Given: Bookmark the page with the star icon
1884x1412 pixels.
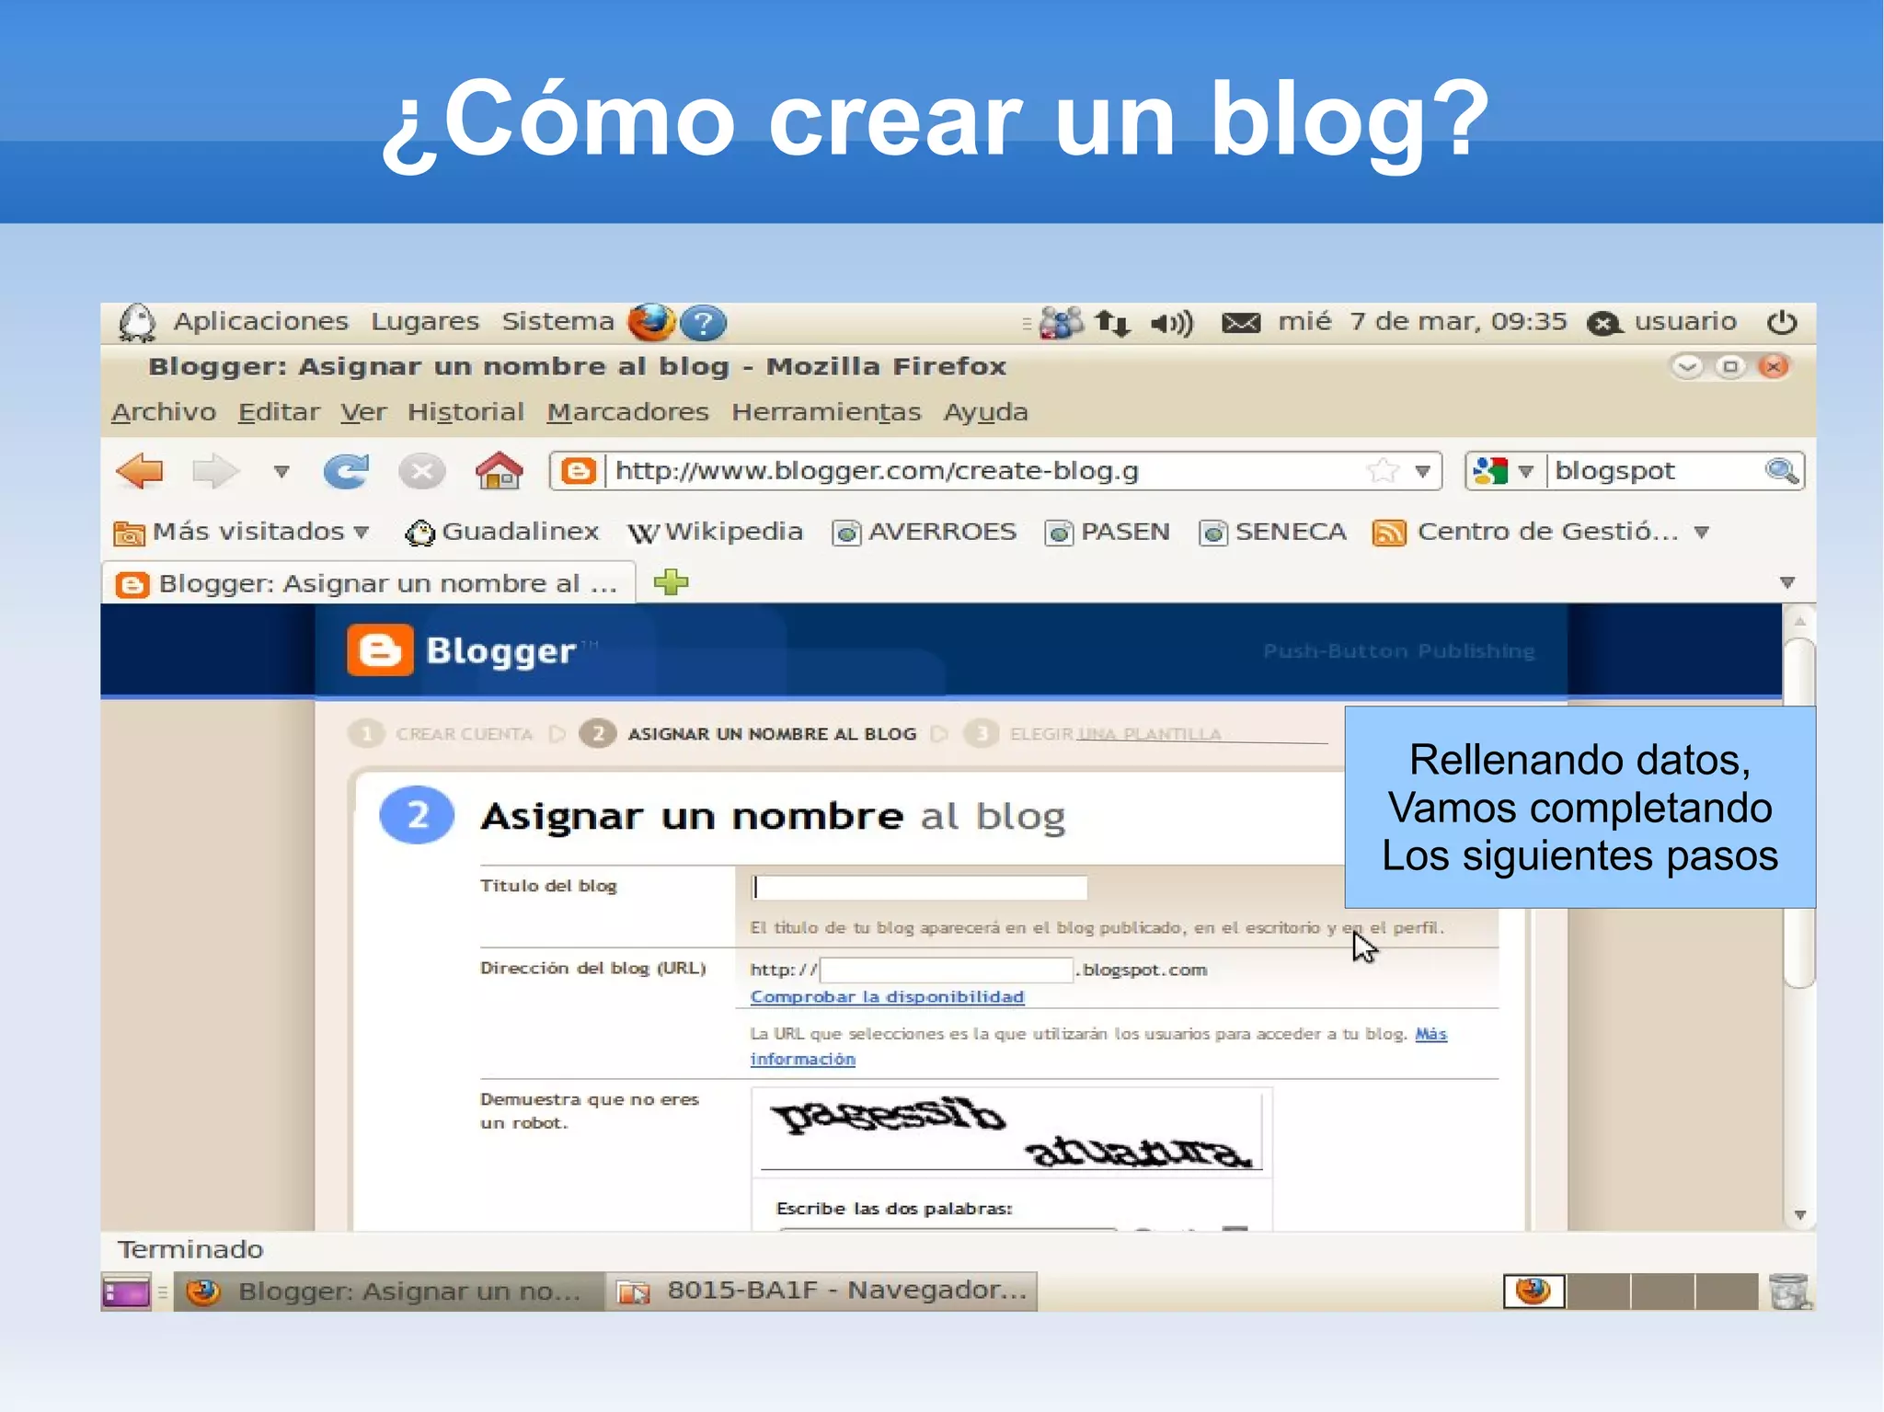Looking at the screenshot, I should (x=1382, y=471).
